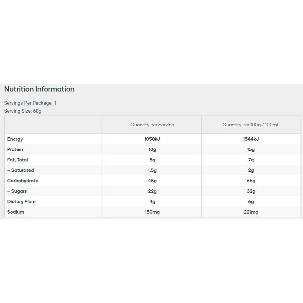Click the Dietary Fibre row label
This screenshot has height=303, width=303.
pyautogui.click(x=21, y=201)
